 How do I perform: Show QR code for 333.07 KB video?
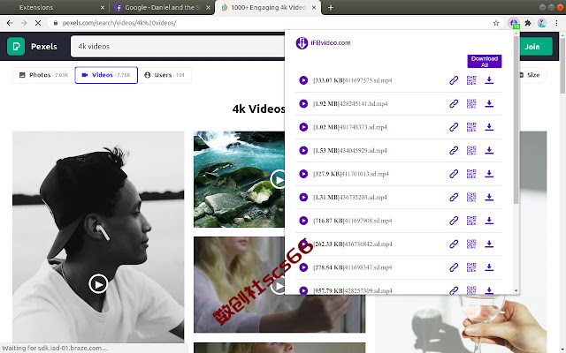click(471, 80)
